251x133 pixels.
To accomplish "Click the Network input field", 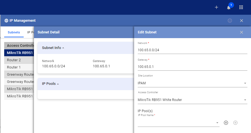I will pos(192,50).
